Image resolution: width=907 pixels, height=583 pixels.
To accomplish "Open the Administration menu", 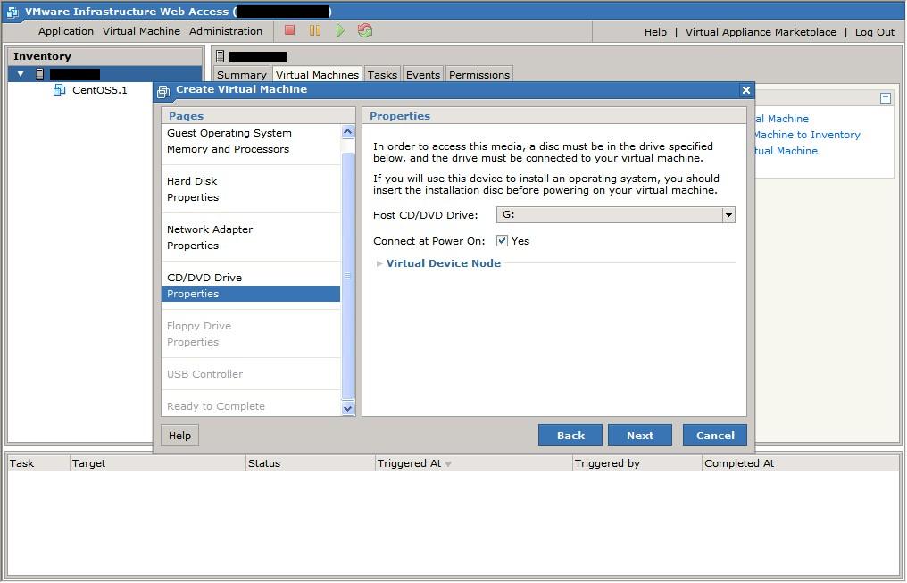I will click(226, 31).
